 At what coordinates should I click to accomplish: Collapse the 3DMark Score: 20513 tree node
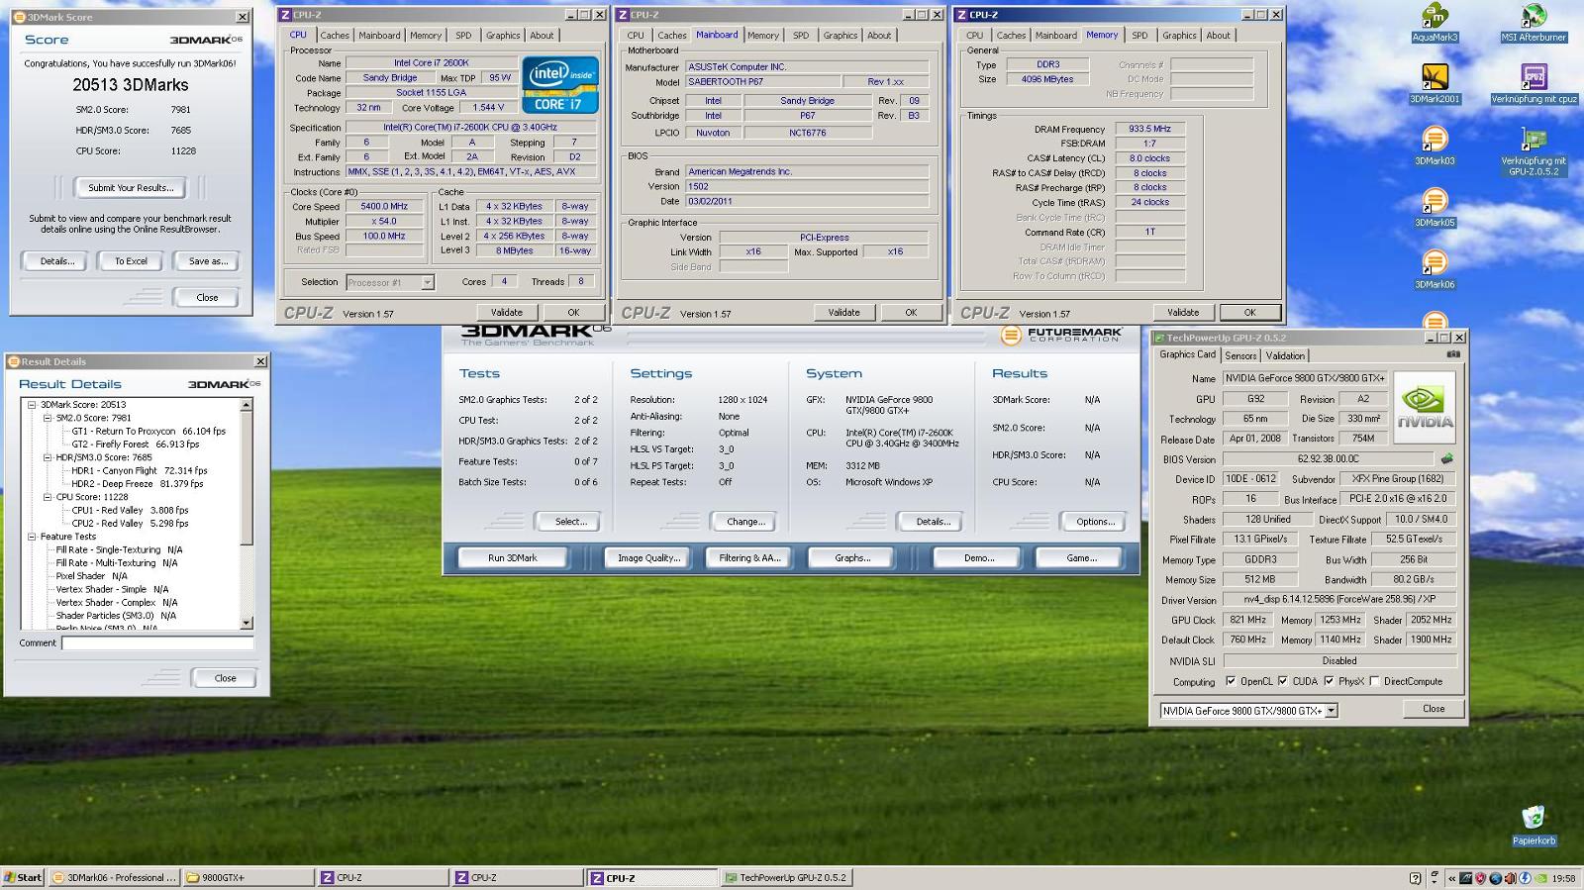32,405
